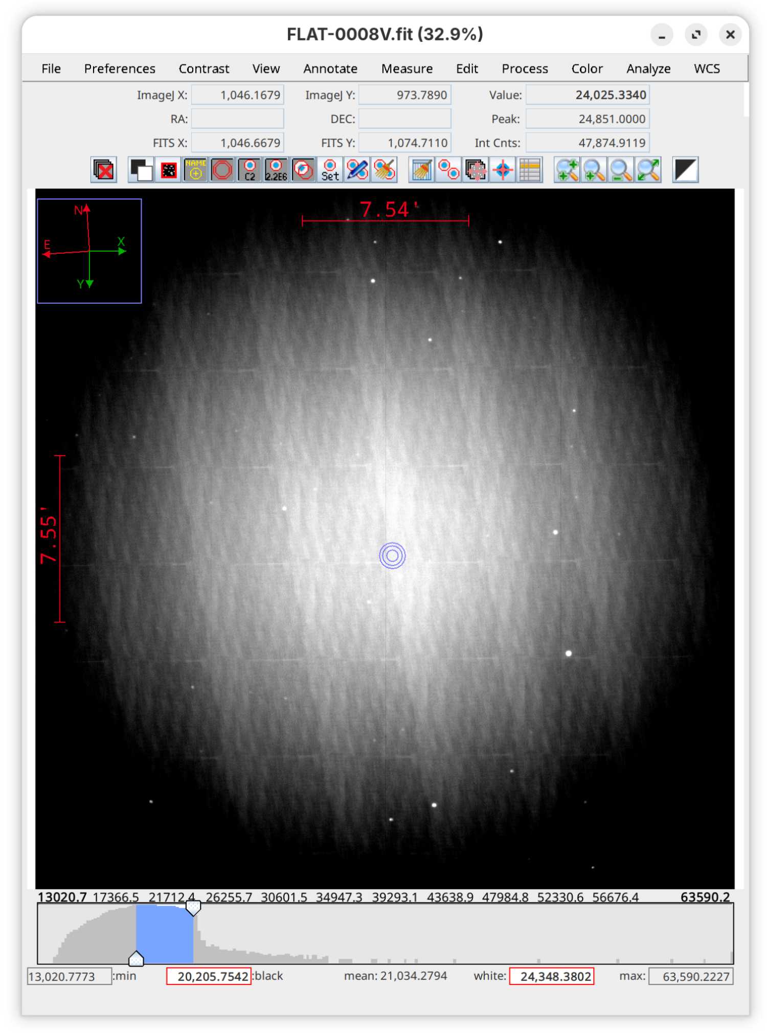The height and width of the screenshot is (1033, 767).
Task: Toggle the 2.2E6 source counts display
Action: pyautogui.click(x=276, y=170)
